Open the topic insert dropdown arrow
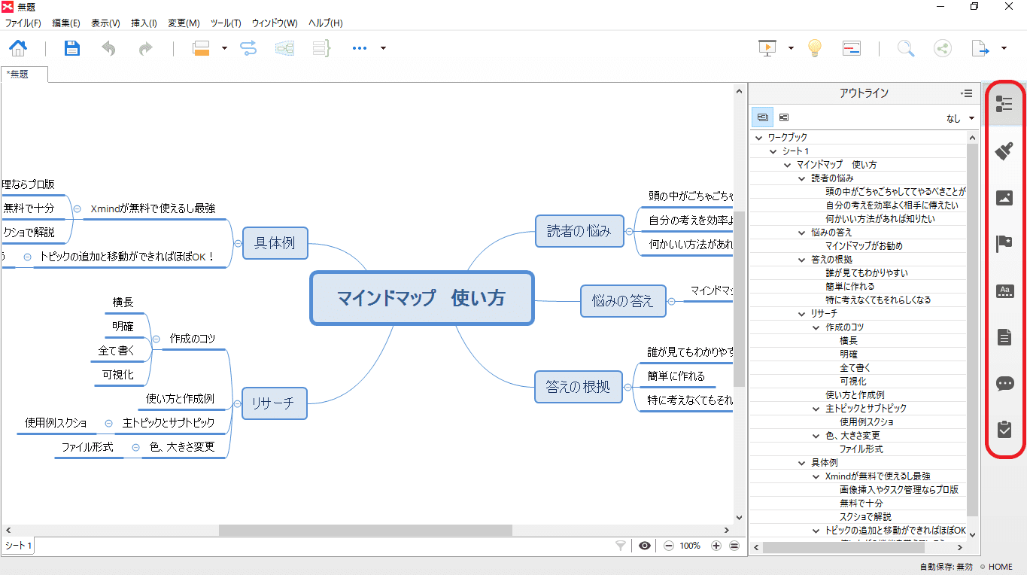Image resolution: width=1027 pixels, height=575 pixels. click(x=224, y=48)
